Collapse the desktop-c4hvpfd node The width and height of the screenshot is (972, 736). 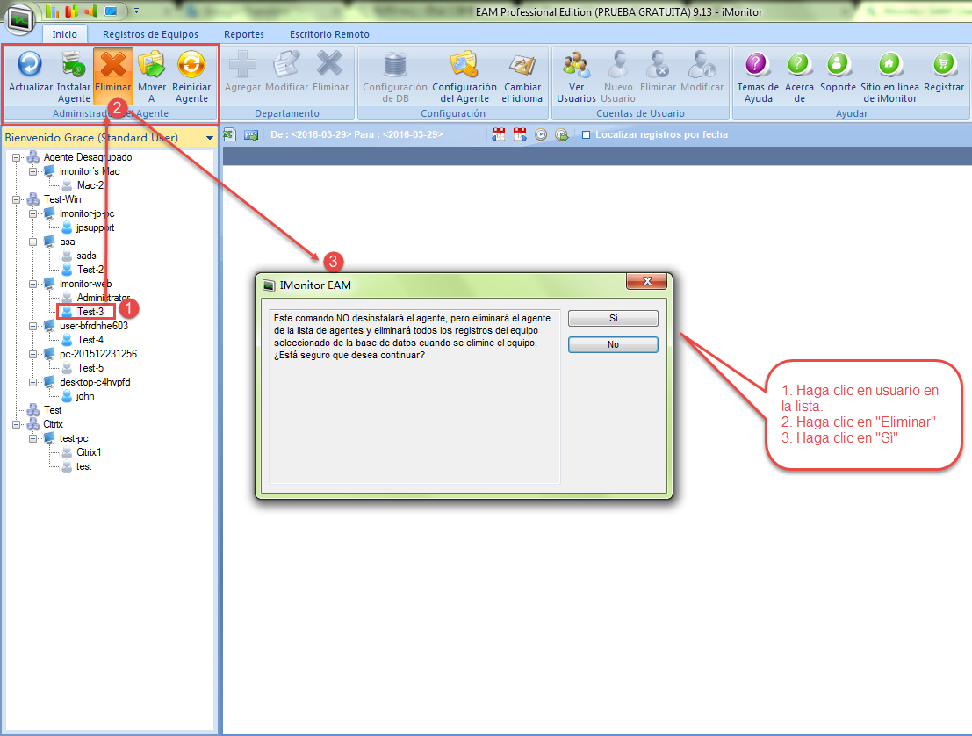coord(32,382)
